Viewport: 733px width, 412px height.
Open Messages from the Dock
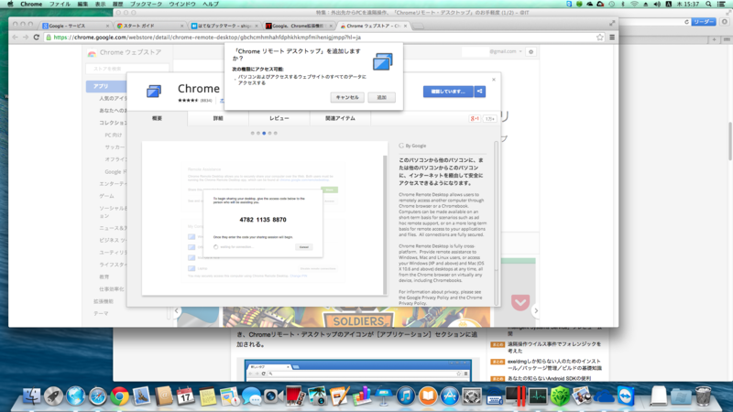coord(251,396)
